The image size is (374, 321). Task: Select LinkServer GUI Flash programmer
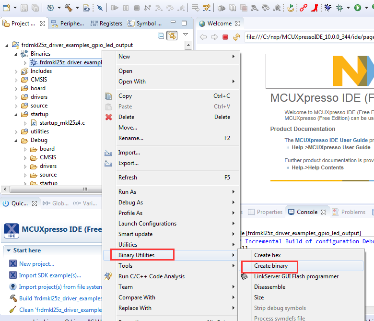pos(301,276)
